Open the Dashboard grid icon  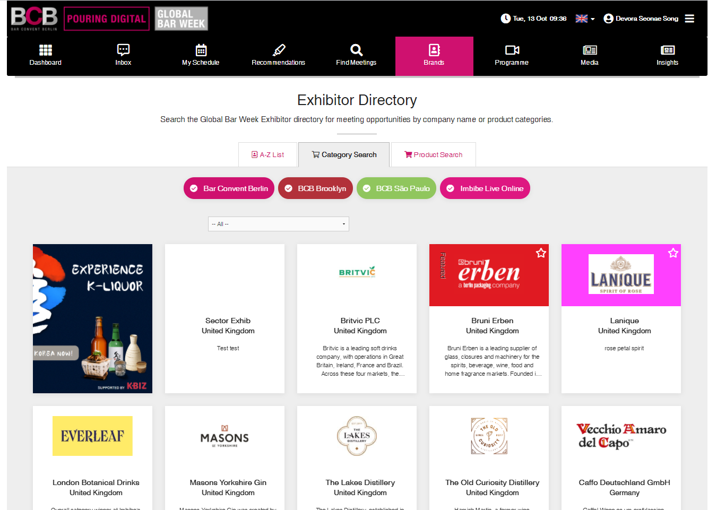pyautogui.click(x=46, y=50)
